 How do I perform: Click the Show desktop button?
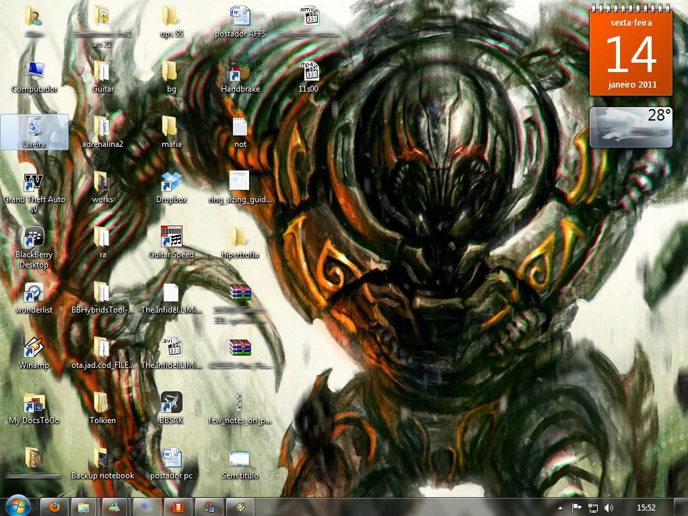681,507
